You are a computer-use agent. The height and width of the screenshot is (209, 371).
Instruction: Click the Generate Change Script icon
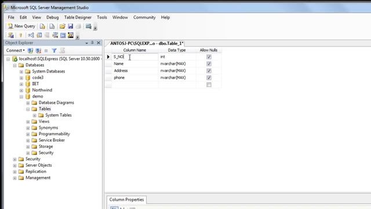(x=10, y=35)
